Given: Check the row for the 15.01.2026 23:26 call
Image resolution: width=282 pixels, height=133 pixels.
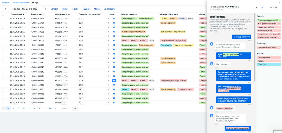Looking at the screenshot, I should coord(3,23).
